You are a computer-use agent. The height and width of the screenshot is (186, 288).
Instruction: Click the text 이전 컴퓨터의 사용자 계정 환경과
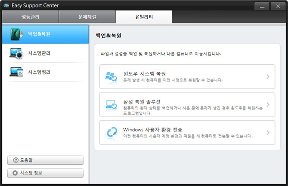188,136
